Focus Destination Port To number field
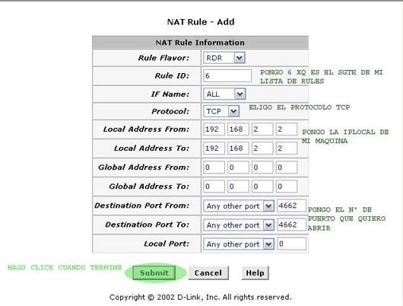This screenshot has height=306, width=403. [291, 225]
